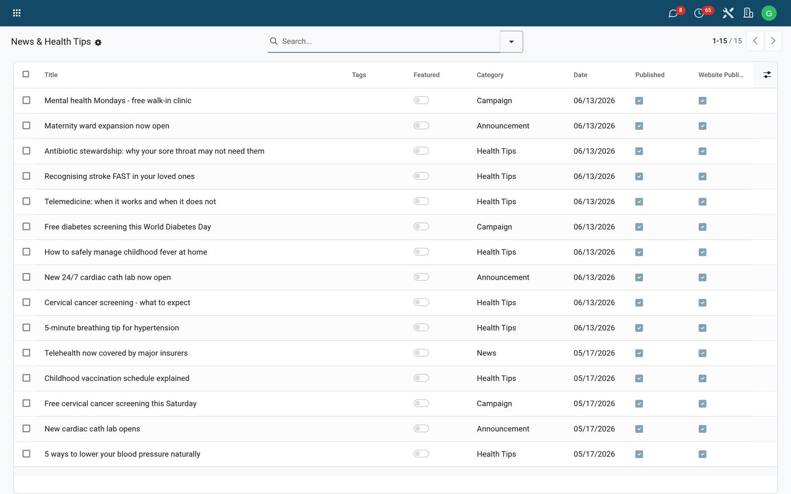Open '5-minute breathing tip for hypertension'
This screenshot has height=494, width=791.
click(112, 328)
